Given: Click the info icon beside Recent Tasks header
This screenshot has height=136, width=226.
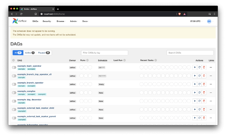Looking at the screenshot, I should [156, 60].
